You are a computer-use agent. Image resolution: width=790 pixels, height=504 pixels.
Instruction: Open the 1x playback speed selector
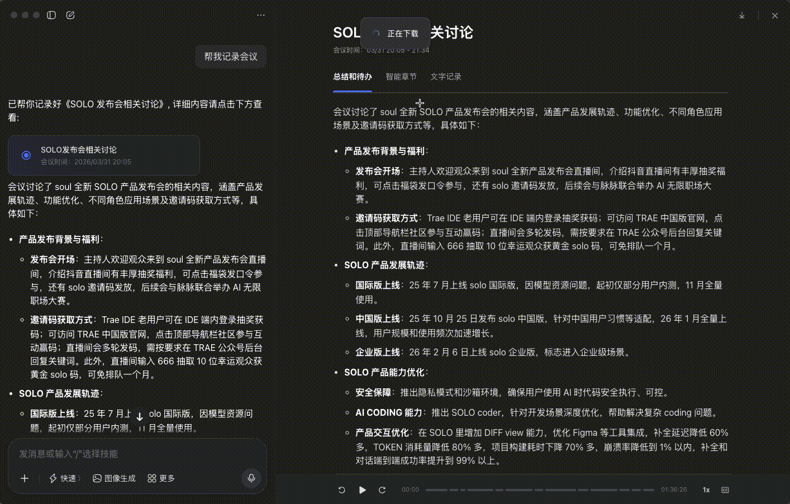click(706, 490)
